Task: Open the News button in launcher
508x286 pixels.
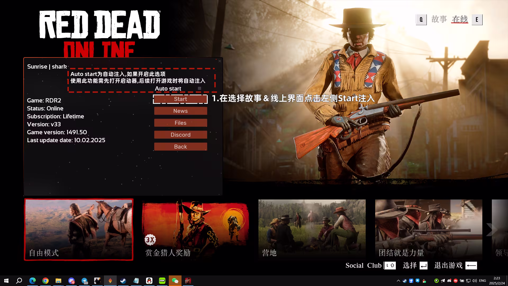Action: 180,111
